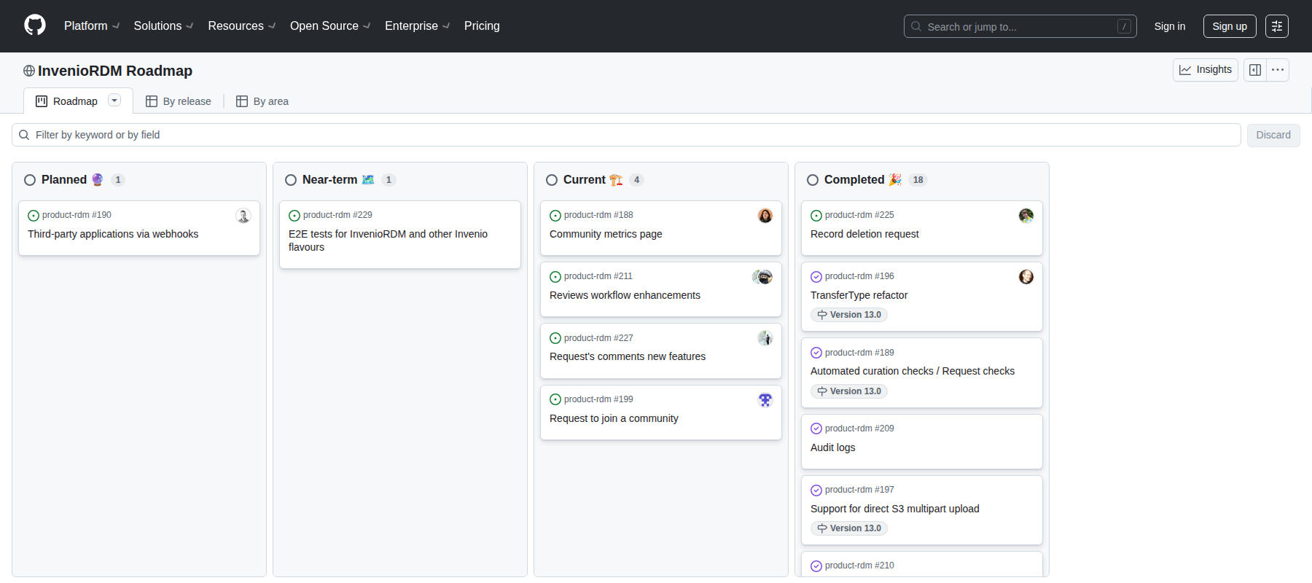Open Reviews workflow enhancements issue
Image resolution: width=1312 pixels, height=583 pixels.
pyautogui.click(x=625, y=295)
